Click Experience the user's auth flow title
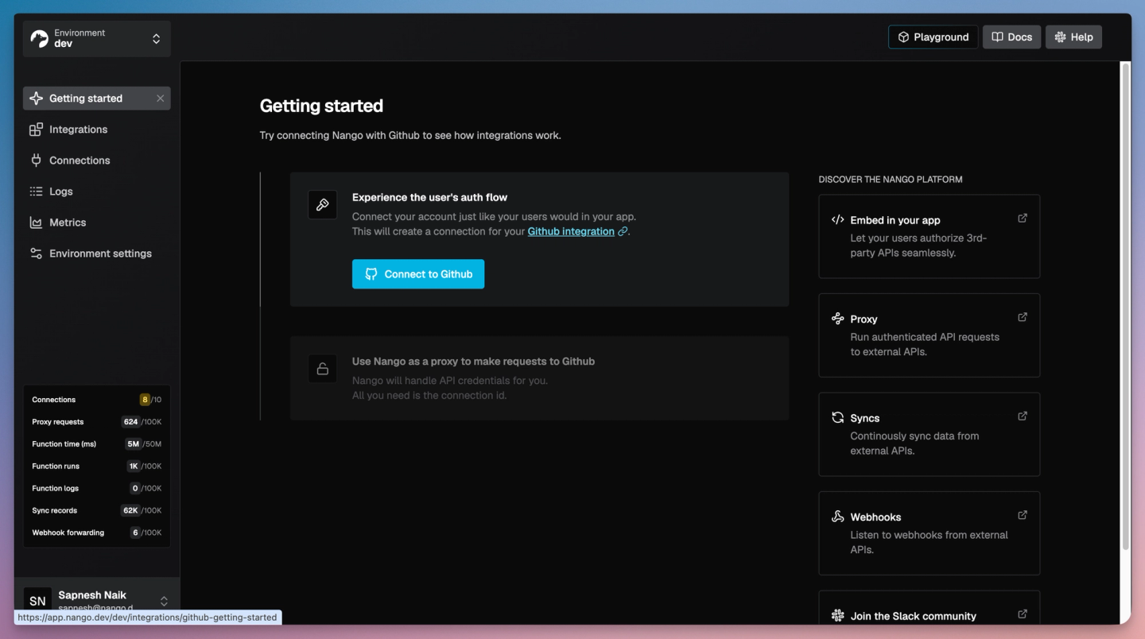 429,198
